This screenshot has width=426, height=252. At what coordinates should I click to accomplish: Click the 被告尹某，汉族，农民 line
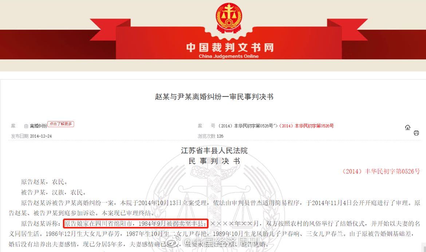pyautogui.click(x=53, y=192)
